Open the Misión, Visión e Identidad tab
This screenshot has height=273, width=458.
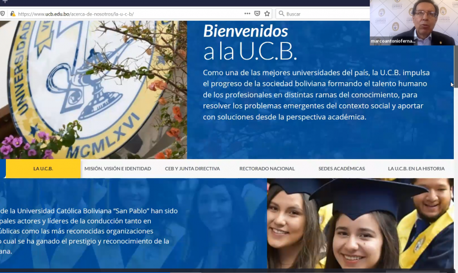[x=117, y=169]
